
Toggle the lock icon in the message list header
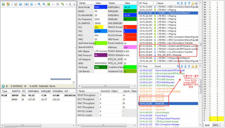tap(193, 3)
